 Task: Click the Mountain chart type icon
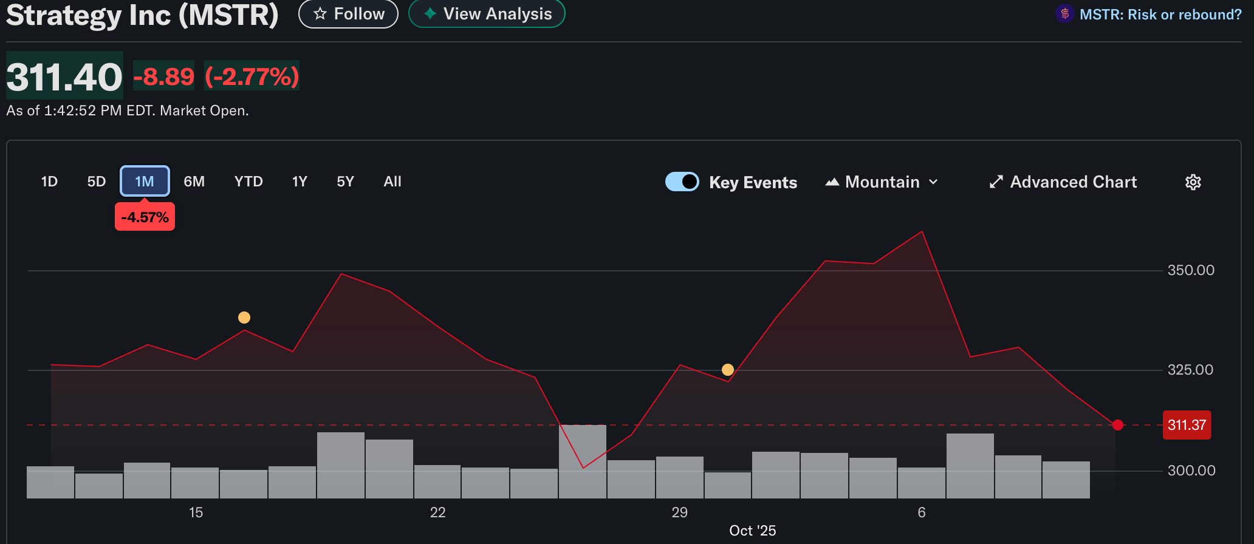tap(832, 182)
